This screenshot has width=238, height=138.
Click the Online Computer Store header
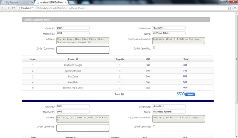[116, 20]
